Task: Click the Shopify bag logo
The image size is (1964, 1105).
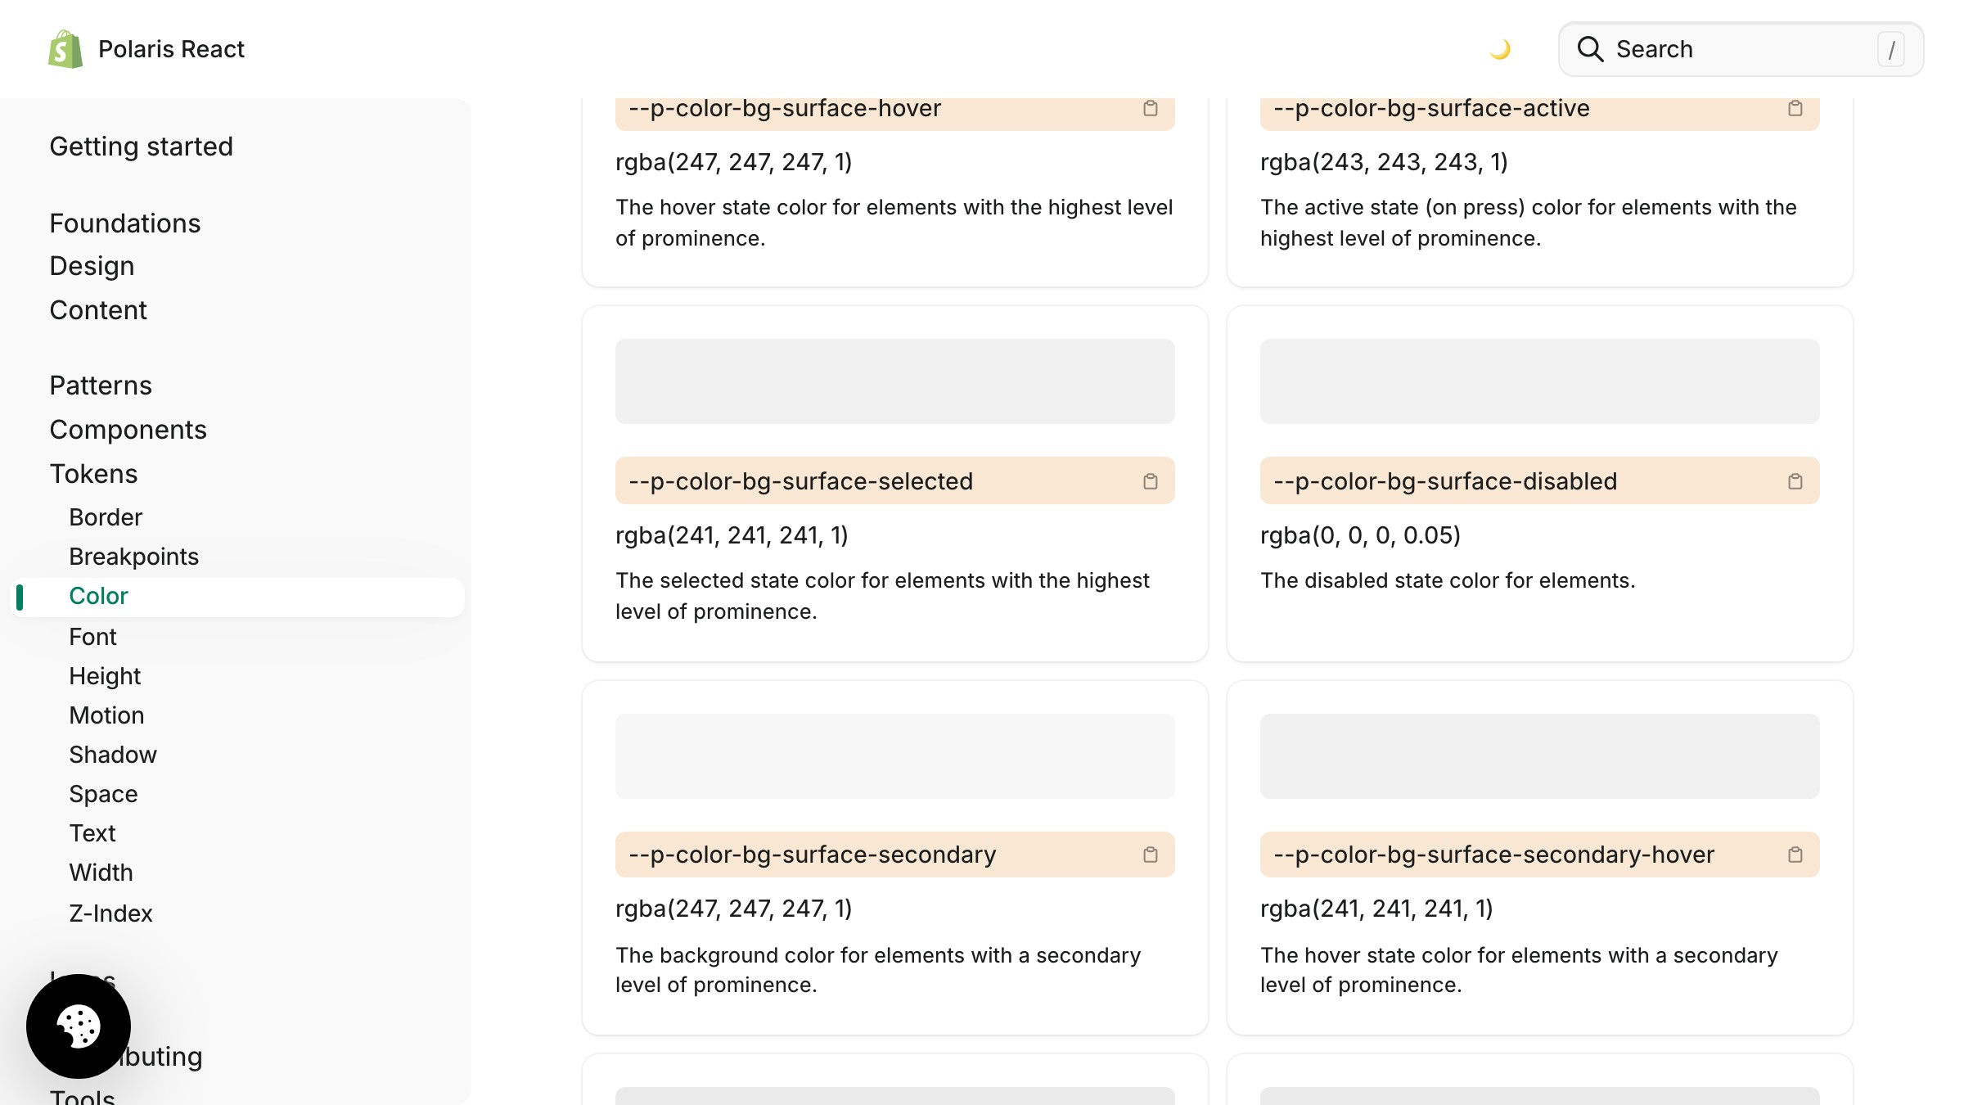Action: [65, 49]
